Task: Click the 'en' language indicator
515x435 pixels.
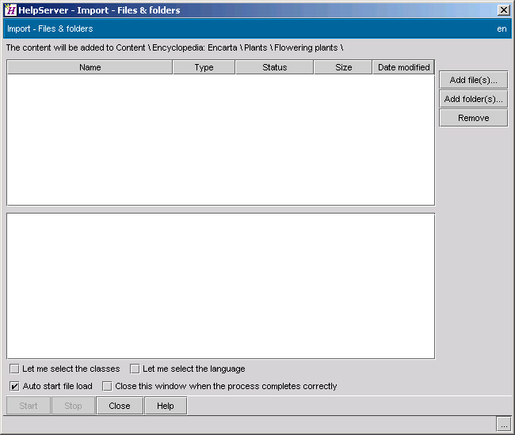Action: click(502, 28)
